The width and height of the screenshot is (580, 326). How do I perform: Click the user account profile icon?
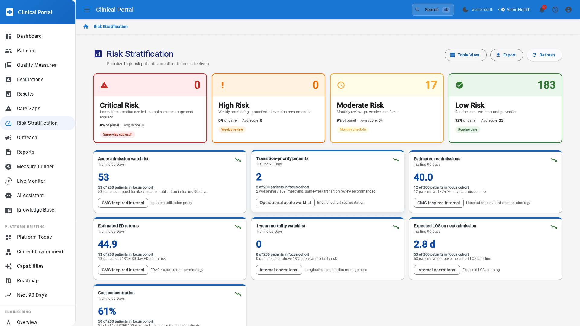tap(568, 10)
